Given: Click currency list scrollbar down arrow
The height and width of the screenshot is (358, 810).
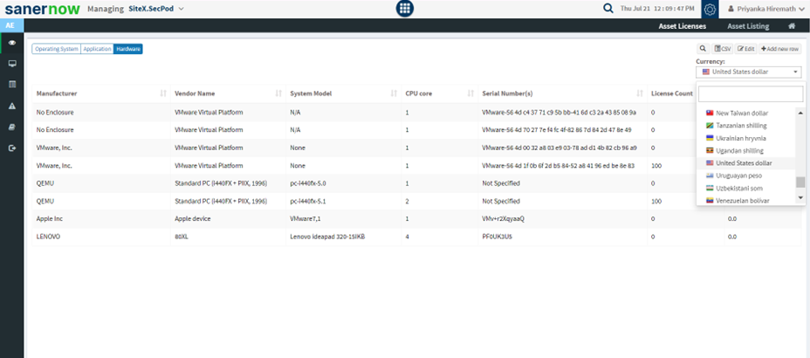Looking at the screenshot, I should click(x=800, y=198).
